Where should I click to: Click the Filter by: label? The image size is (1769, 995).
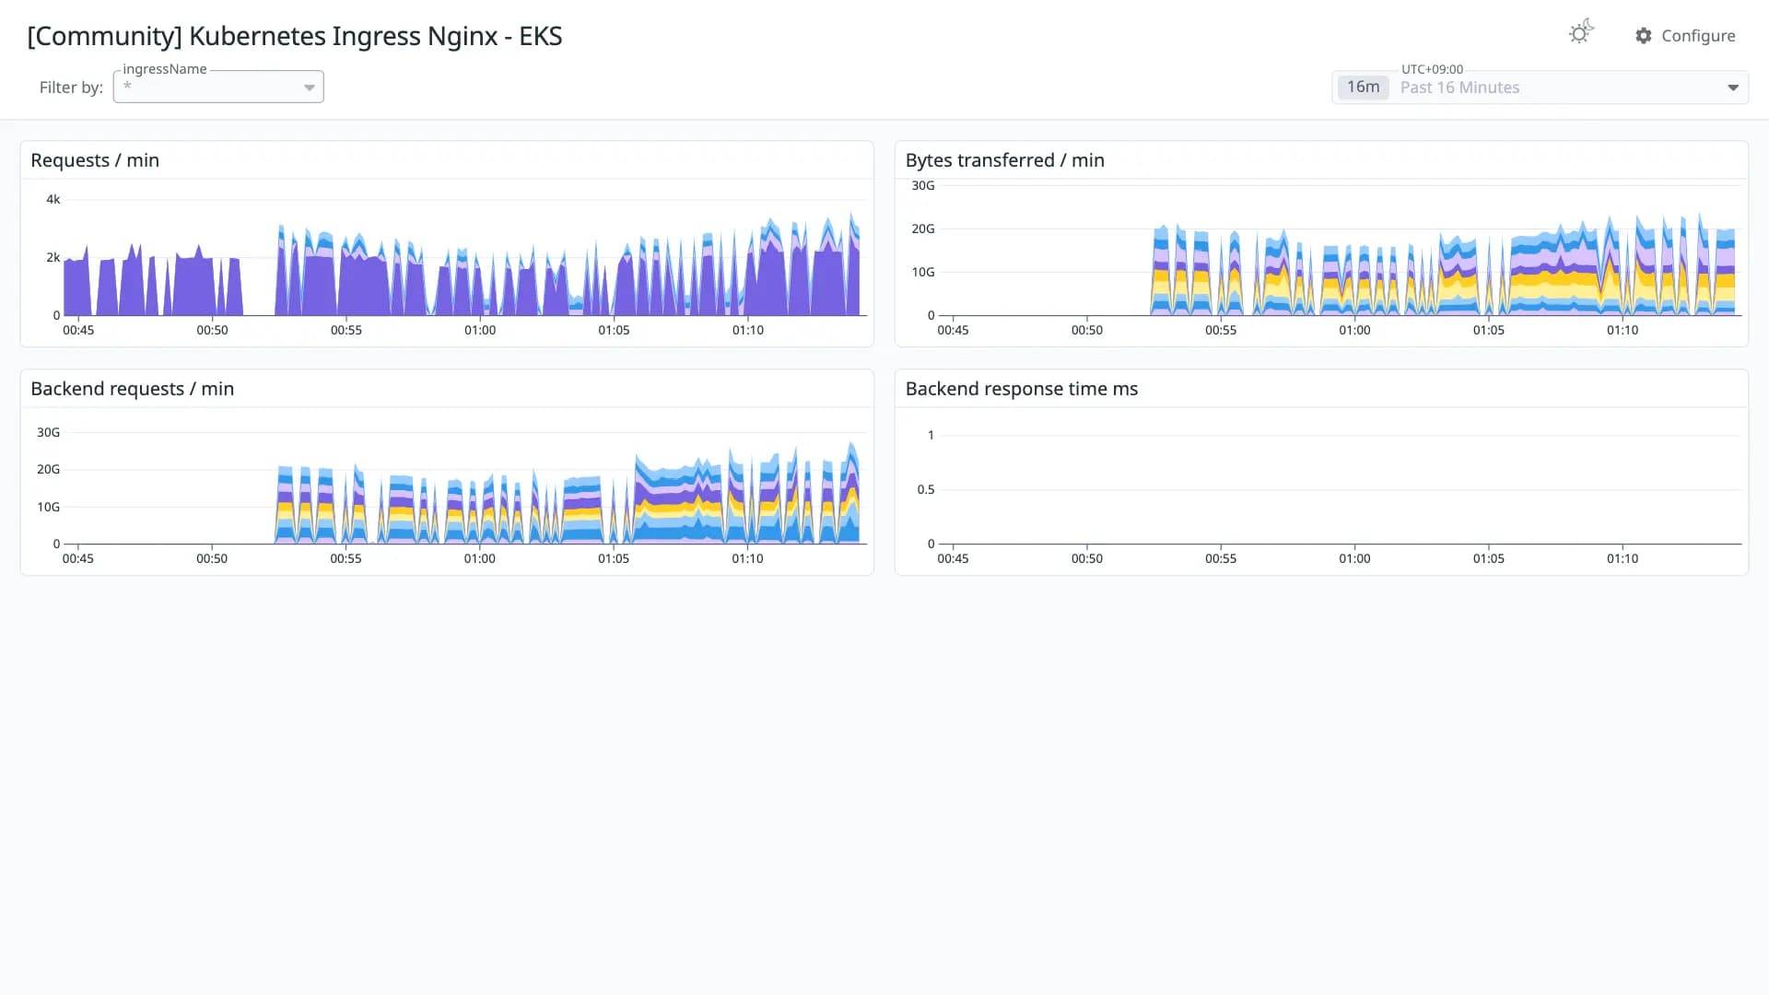71,88
